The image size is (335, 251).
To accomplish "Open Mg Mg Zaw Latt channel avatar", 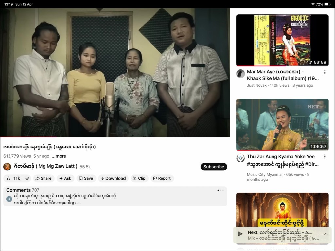I will [7, 167].
